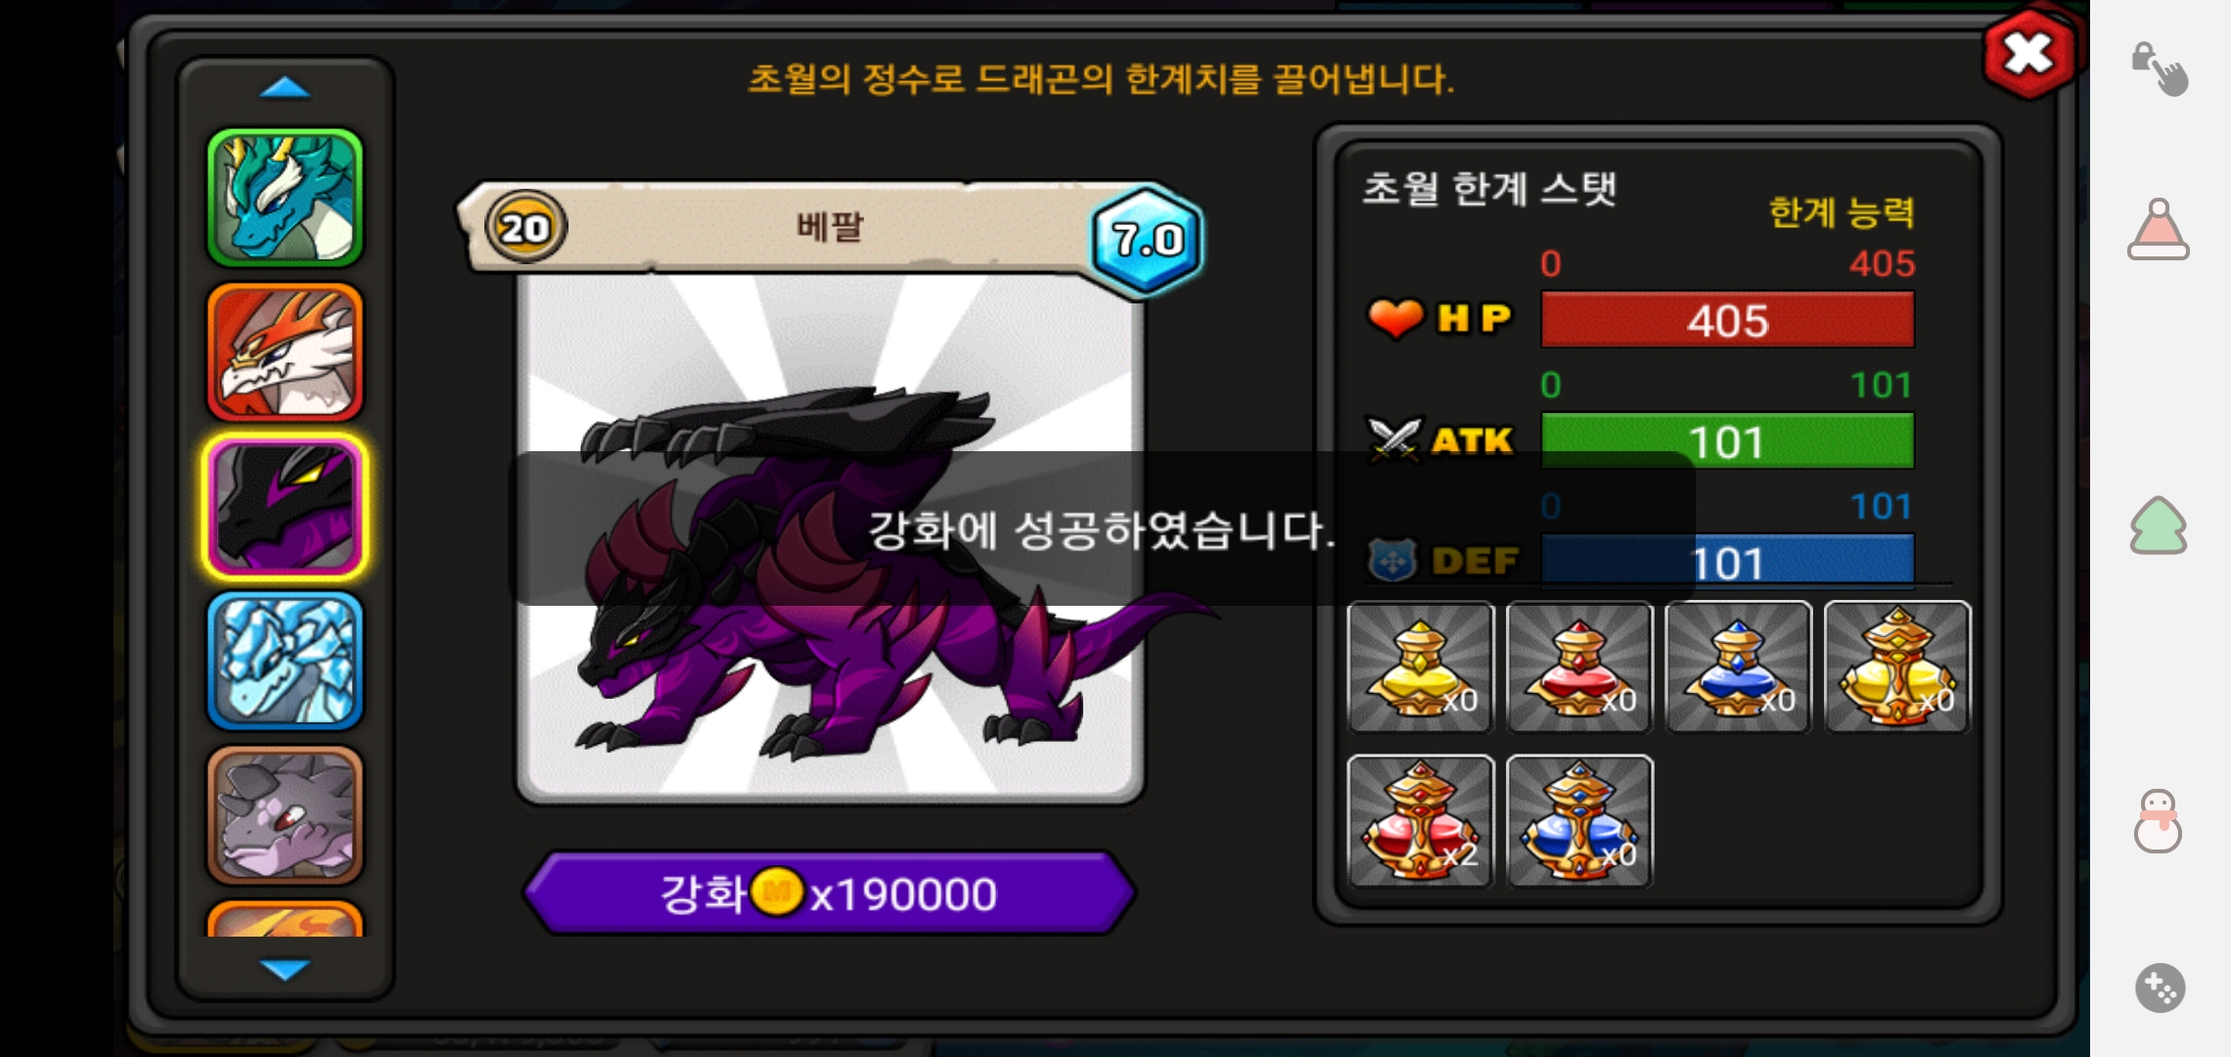2231x1057 pixels.
Task: Select the black and purple dragon portrait
Action: [285, 506]
